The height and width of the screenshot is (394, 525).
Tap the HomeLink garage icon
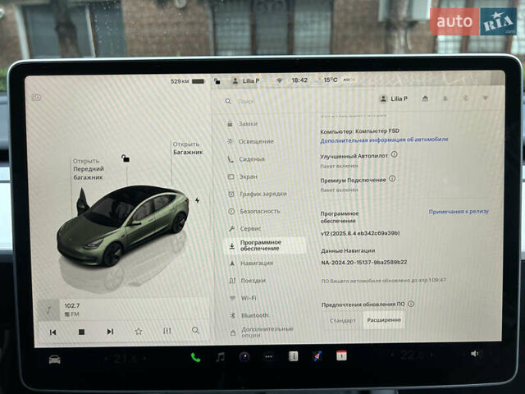425,98
